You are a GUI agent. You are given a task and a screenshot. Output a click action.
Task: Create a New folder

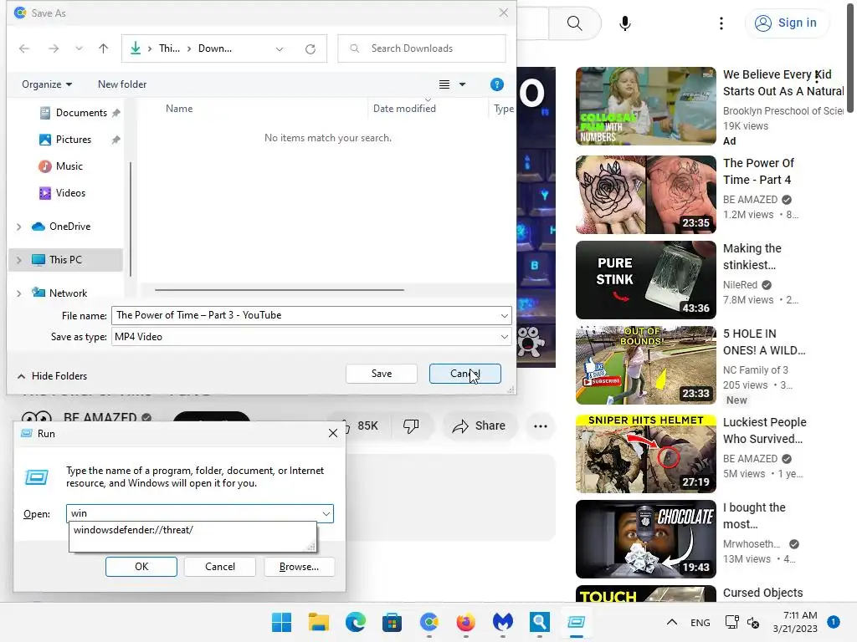122,84
